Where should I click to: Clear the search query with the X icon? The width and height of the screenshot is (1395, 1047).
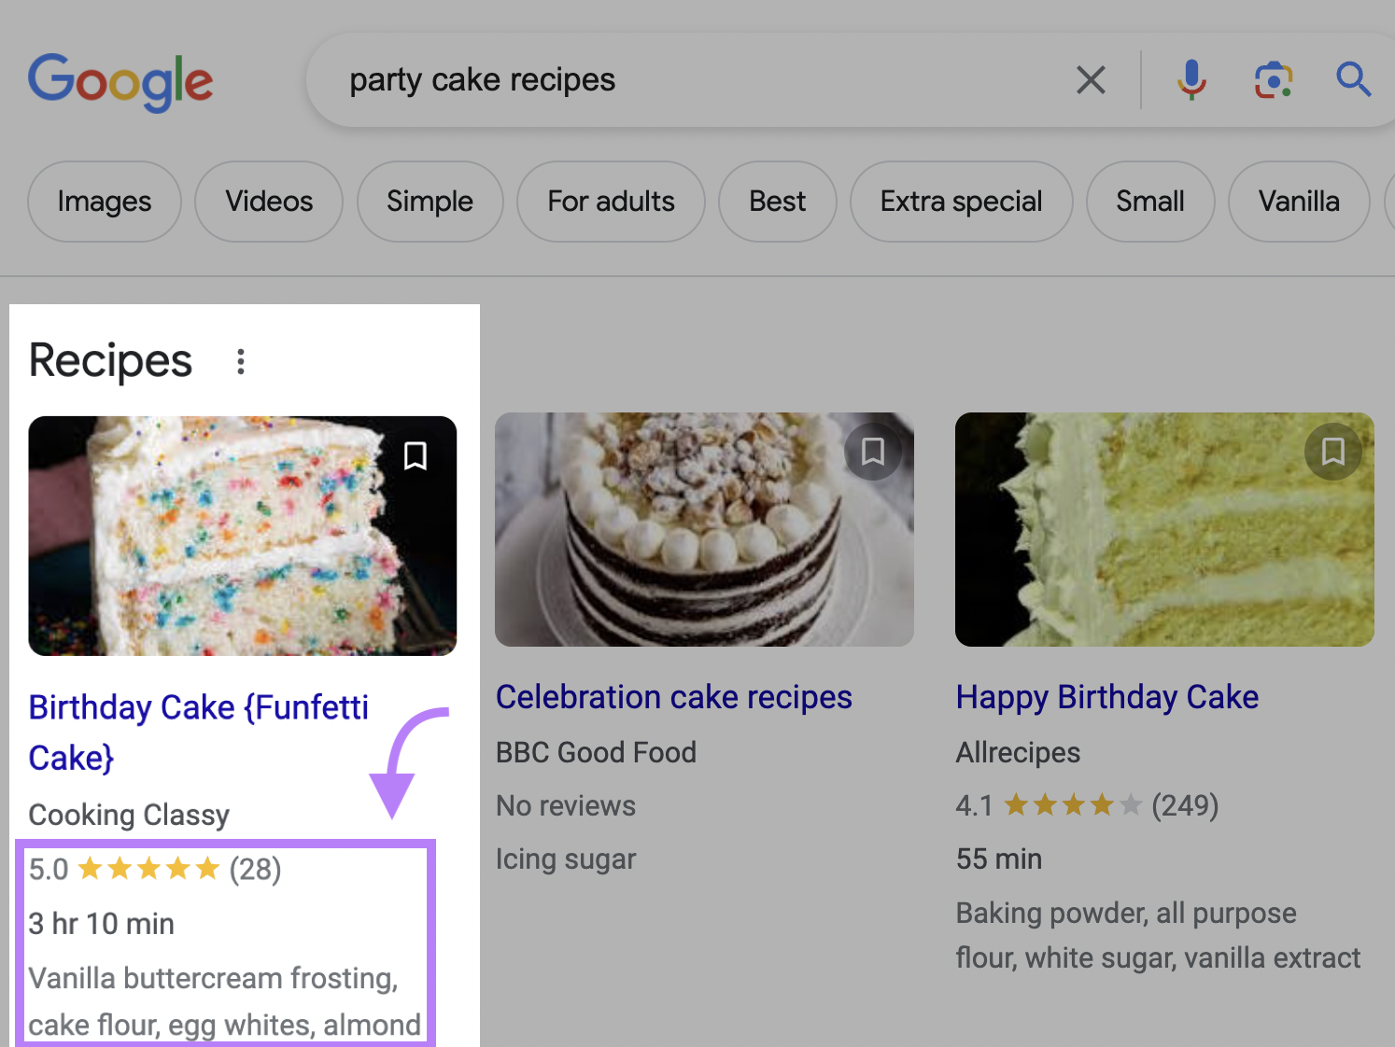[1091, 80]
